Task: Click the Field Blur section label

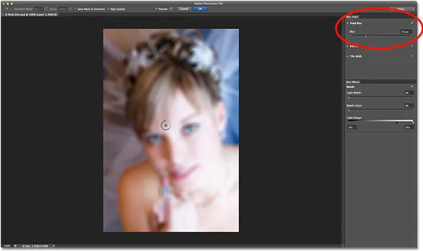Action: point(356,23)
